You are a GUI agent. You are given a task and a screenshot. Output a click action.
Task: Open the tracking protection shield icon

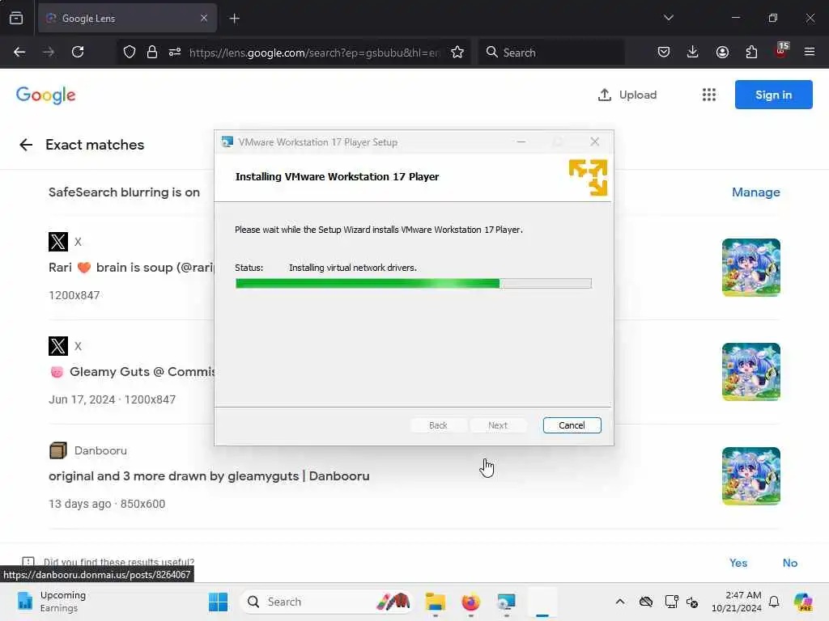pyautogui.click(x=130, y=52)
